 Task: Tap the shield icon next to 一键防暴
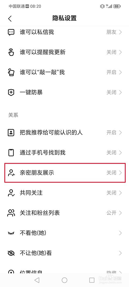point(11,92)
